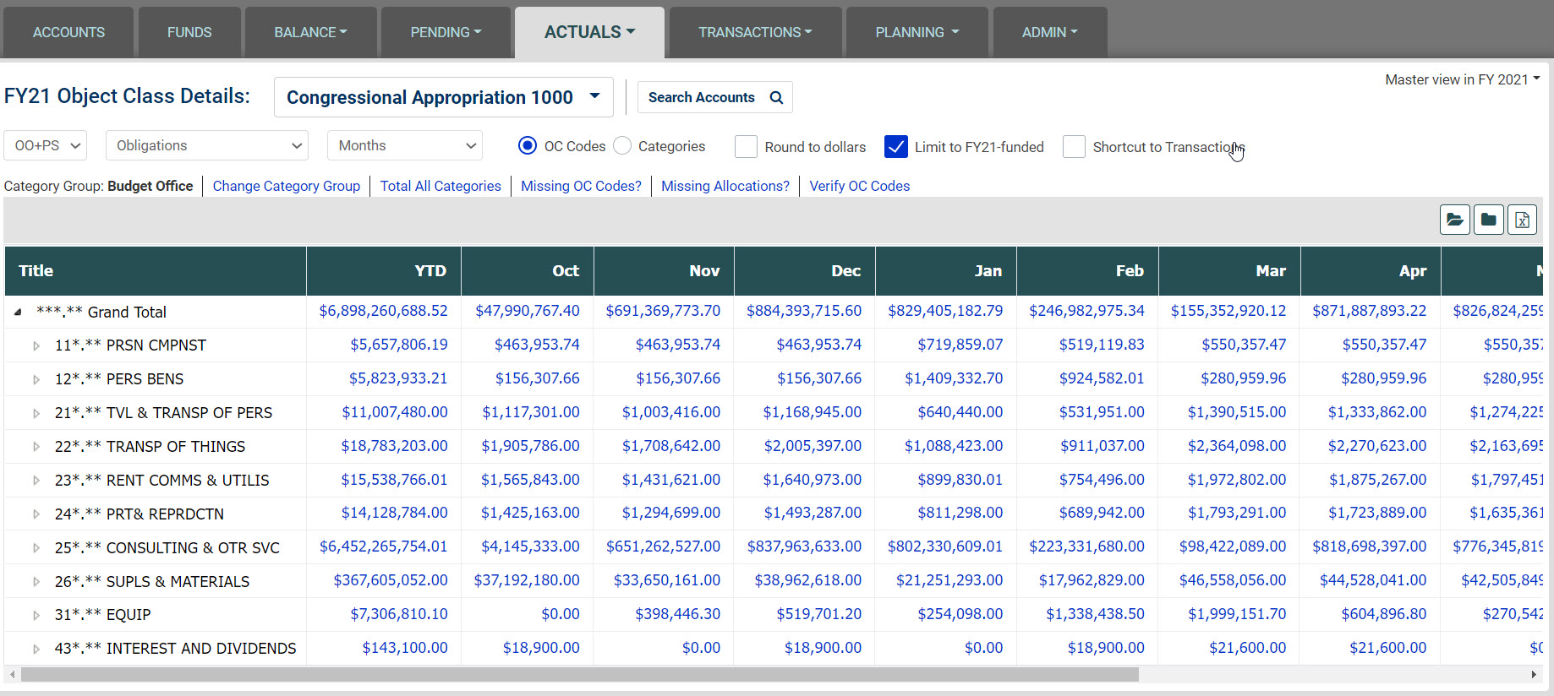Go to the ACCOUNTS tab
This screenshot has width=1554, height=696.
pyautogui.click(x=68, y=32)
